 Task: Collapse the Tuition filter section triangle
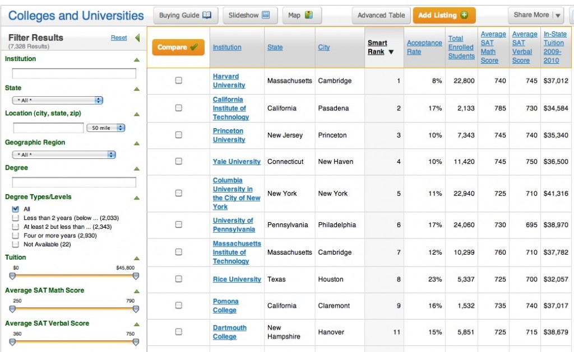(136, 258)
